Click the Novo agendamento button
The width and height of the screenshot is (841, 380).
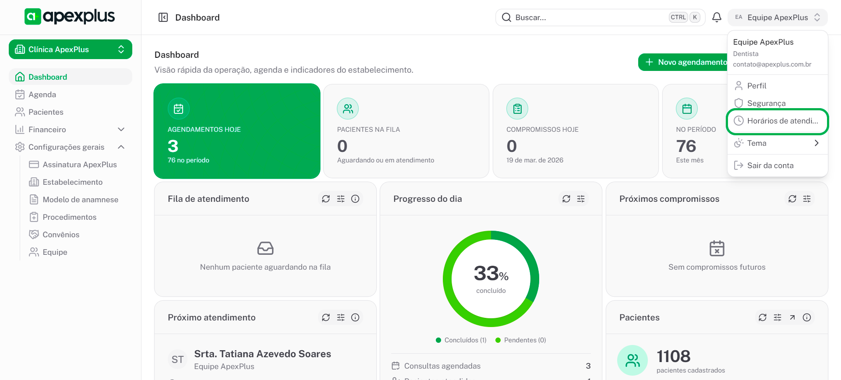point(683,62)
